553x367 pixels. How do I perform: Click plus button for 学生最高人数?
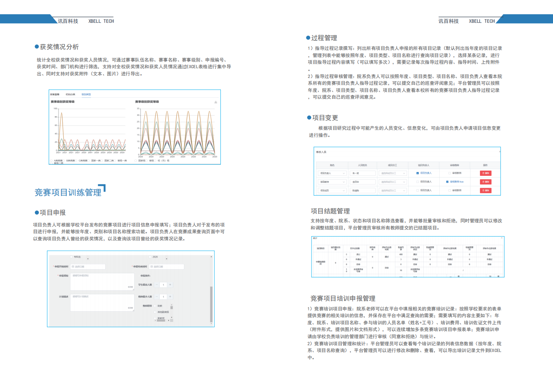coord(170,285)
